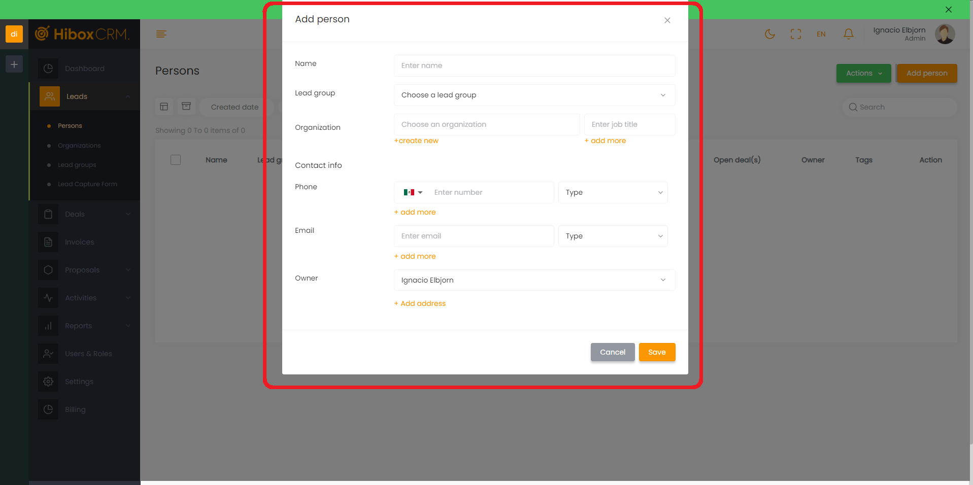Click the fullscreen toggle icon

(x=795, y=34)
